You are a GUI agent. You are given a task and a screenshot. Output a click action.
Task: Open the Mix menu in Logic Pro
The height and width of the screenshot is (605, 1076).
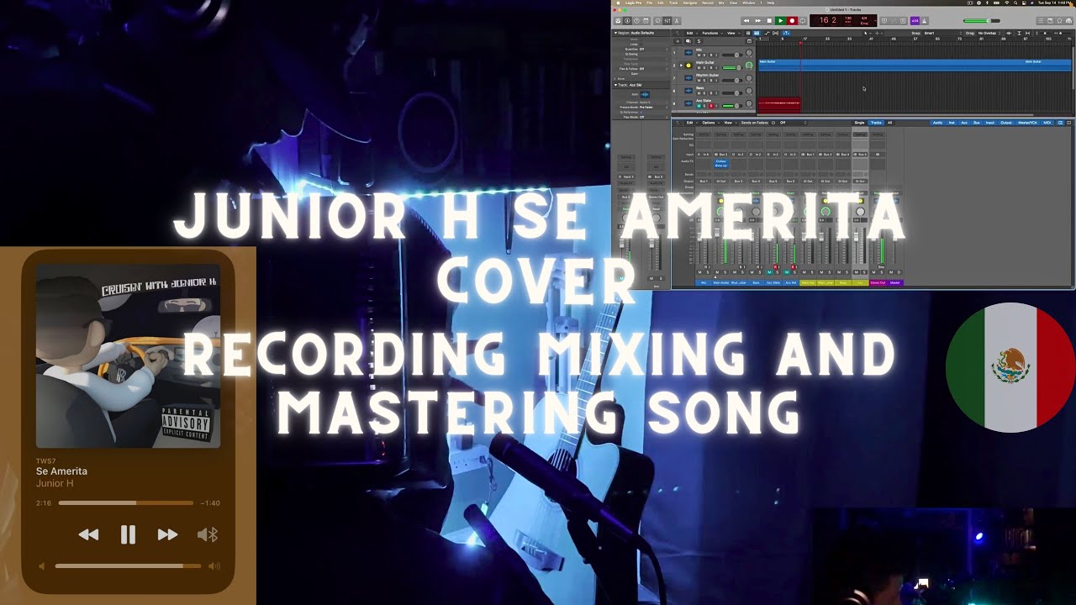coord(721,3)
